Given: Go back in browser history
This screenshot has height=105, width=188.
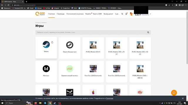Looking at the screenshot, I should 2,5.
